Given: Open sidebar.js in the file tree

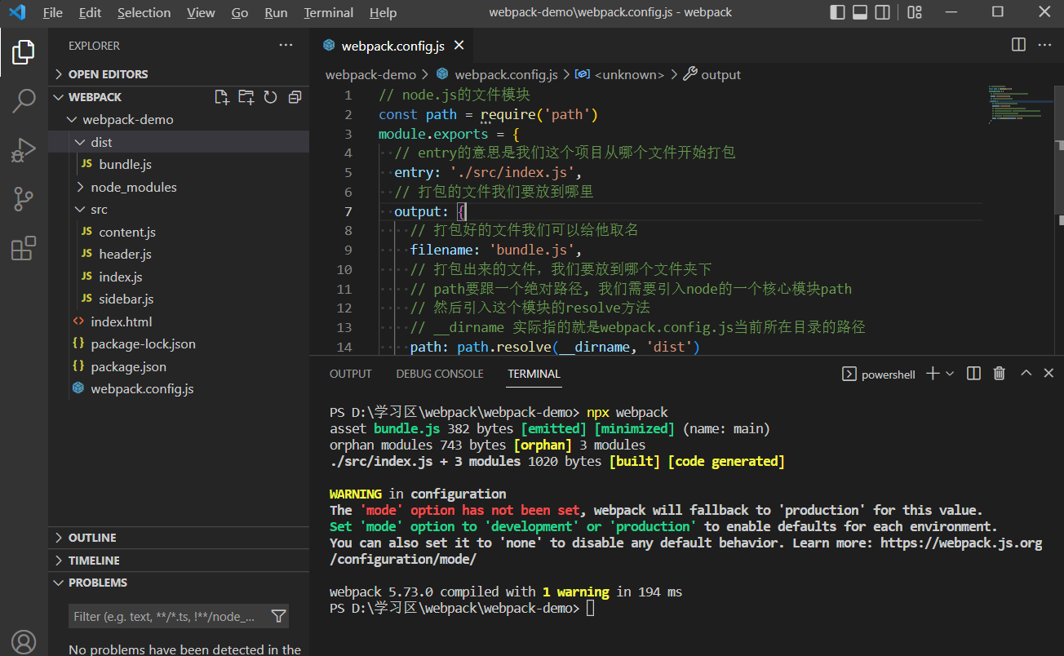Looking at the screenshot, I should [x=179, y=299].
